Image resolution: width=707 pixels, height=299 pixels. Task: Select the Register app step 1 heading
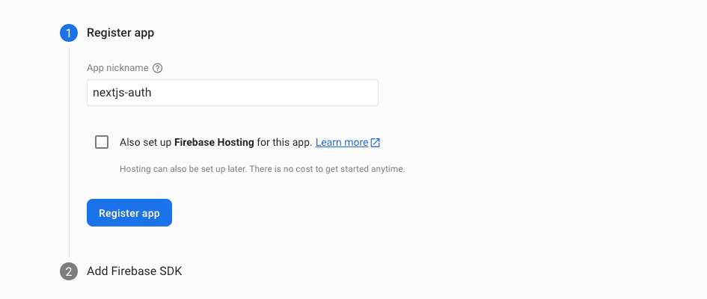pyautogui.click(x=120, y=33)
